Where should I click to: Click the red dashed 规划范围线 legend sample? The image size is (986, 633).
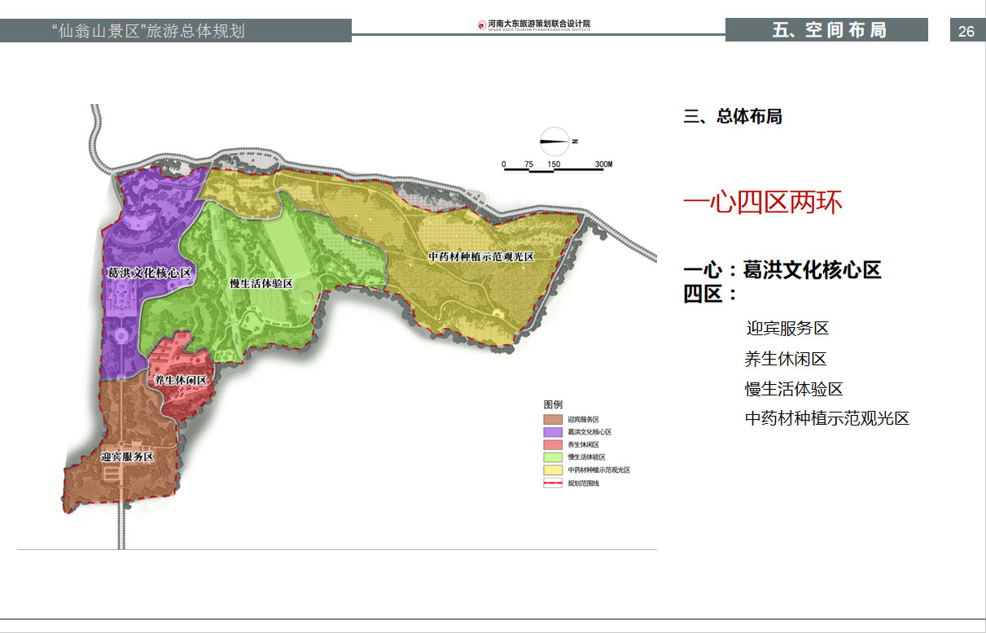[553, 483]
